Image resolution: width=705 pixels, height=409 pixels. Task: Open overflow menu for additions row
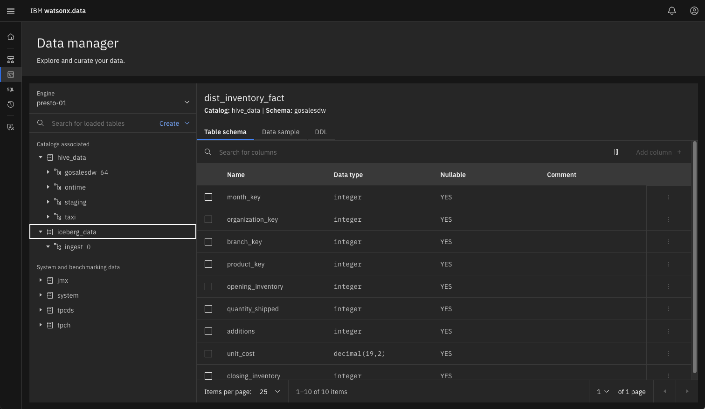tap(669, 331)
